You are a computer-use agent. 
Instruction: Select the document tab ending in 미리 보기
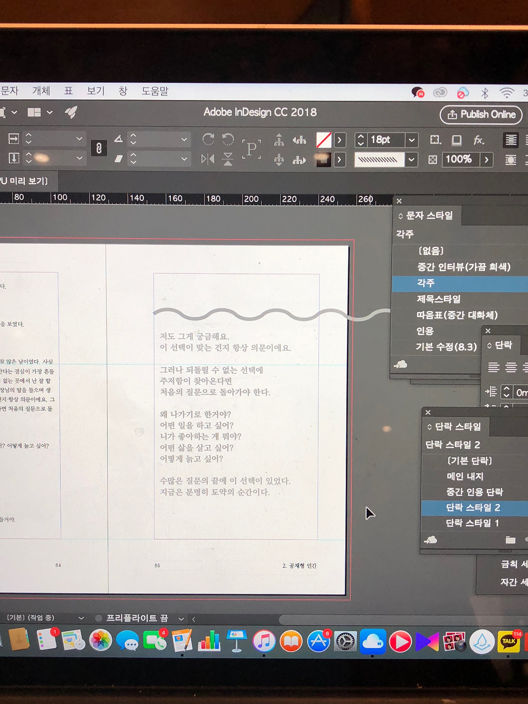tap(25, 181)
